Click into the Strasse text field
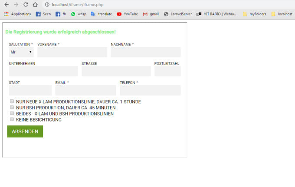The height and width of the screenshot is (187, 295). coord(116,71)
